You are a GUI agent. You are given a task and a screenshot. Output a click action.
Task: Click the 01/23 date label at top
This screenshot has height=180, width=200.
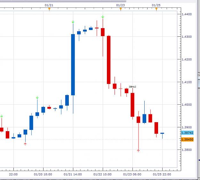[120, 5]
